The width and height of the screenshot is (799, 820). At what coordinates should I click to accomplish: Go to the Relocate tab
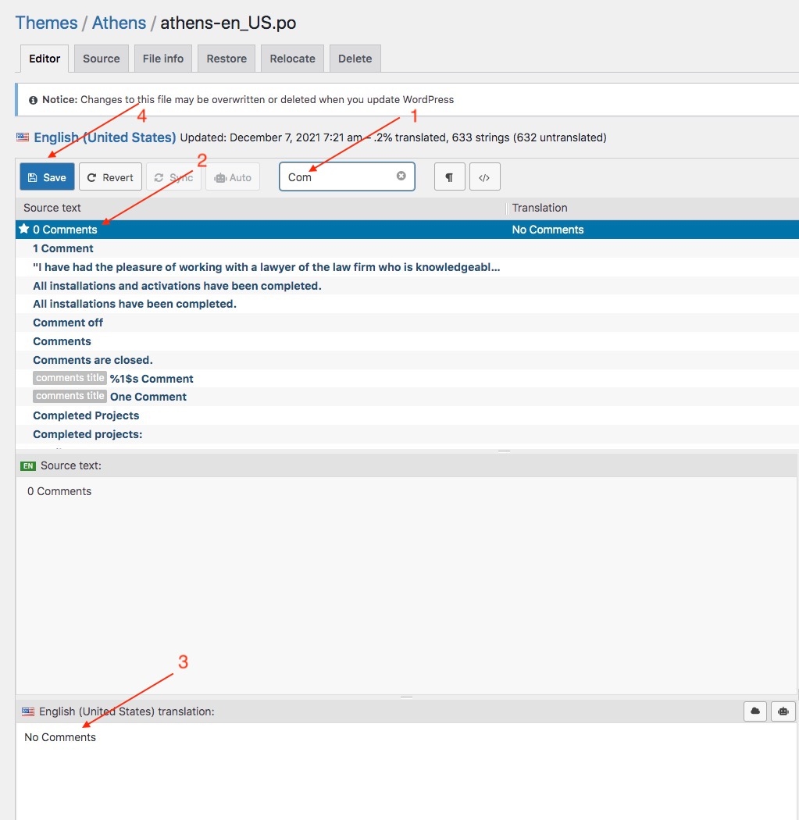tap(292, 59)
